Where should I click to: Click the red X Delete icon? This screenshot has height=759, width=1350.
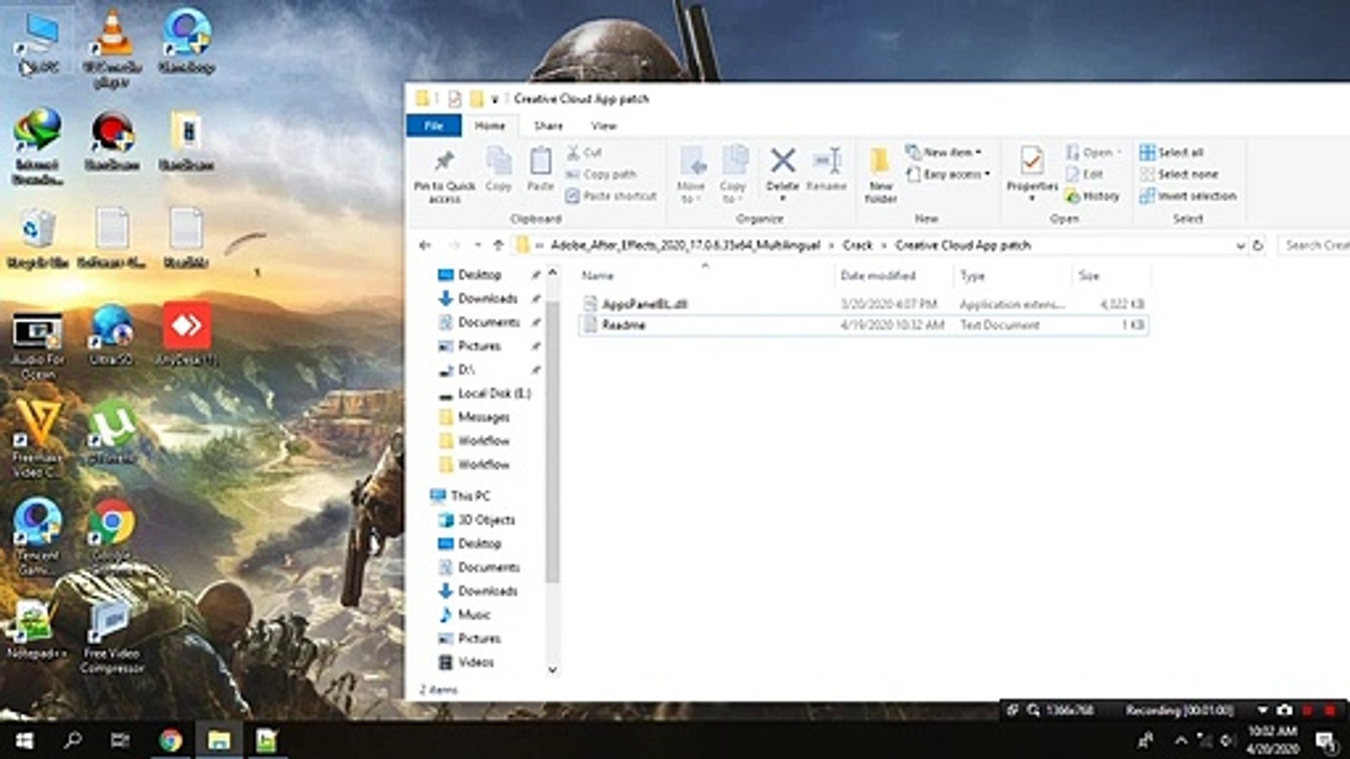[x=782, y=160]
